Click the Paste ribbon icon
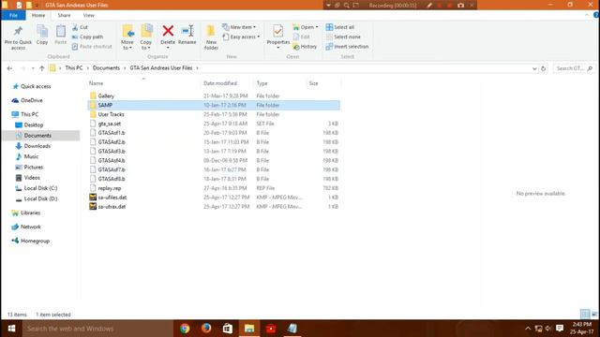This screenshot has height=337, width=600. (60, 36)
